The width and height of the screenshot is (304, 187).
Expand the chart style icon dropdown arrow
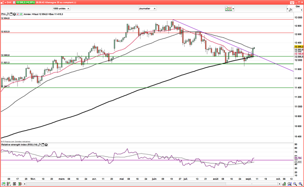coord(233,9)
